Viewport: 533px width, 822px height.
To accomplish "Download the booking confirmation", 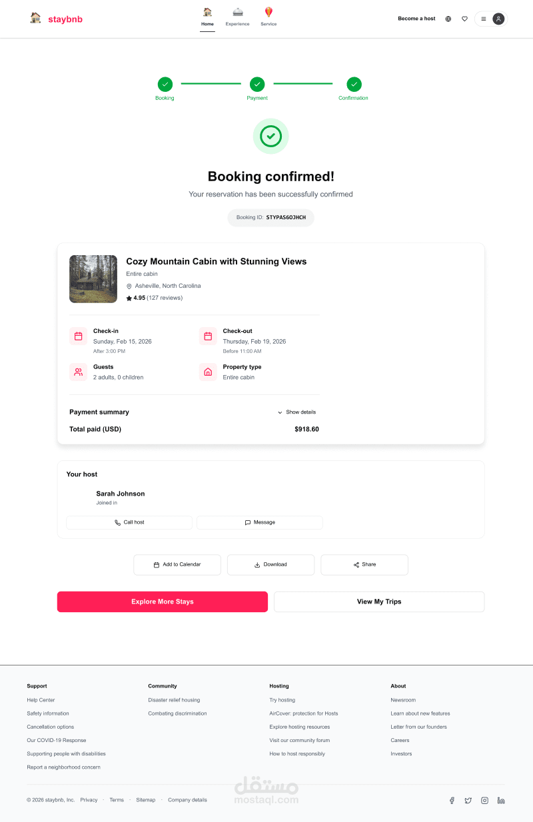I will pyautogui.click(x=270, y=565).
